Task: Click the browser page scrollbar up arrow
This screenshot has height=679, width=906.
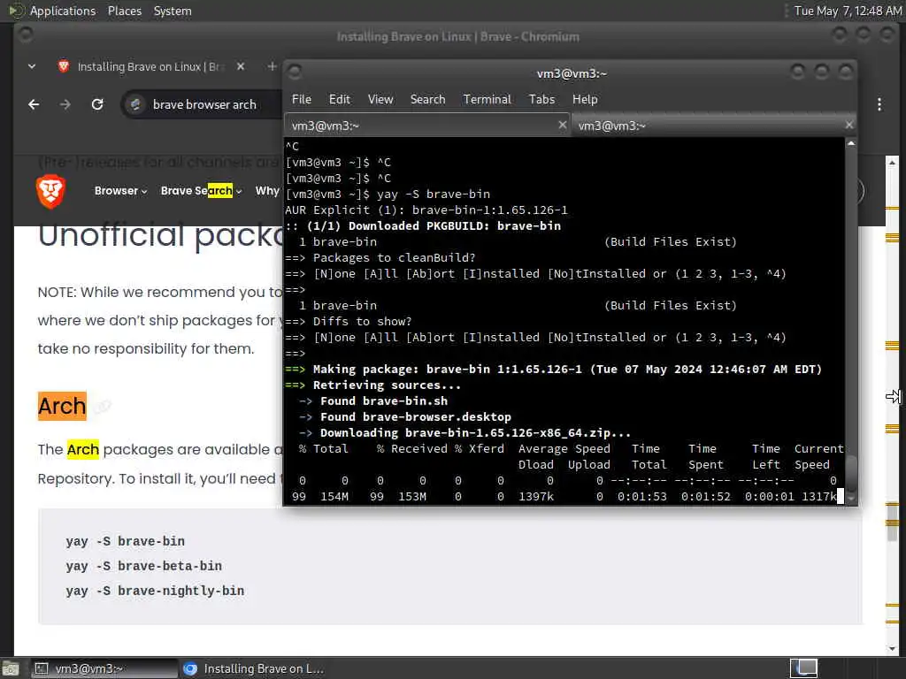Action: click(x=892, y=163)
